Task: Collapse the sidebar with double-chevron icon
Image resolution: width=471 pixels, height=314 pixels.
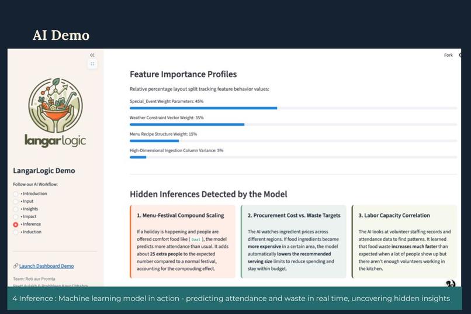Action: [92, 55]
